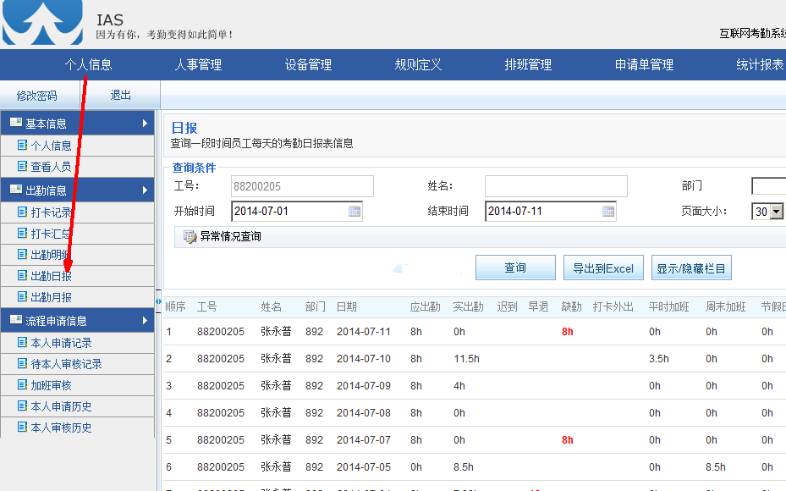Click the 查询 search button
Screen dimensions: 786x491
pos(515,268)
